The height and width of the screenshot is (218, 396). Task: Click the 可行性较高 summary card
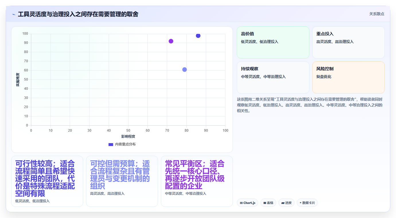(47, 181)
